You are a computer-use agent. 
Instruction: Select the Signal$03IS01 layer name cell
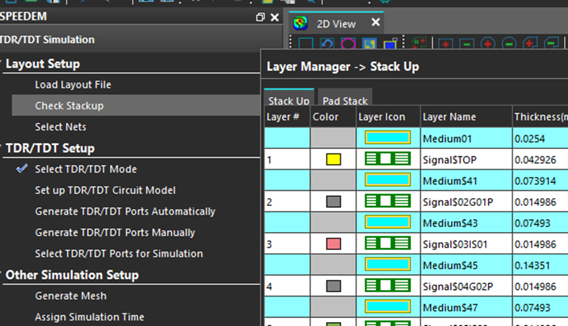point(466,243)
